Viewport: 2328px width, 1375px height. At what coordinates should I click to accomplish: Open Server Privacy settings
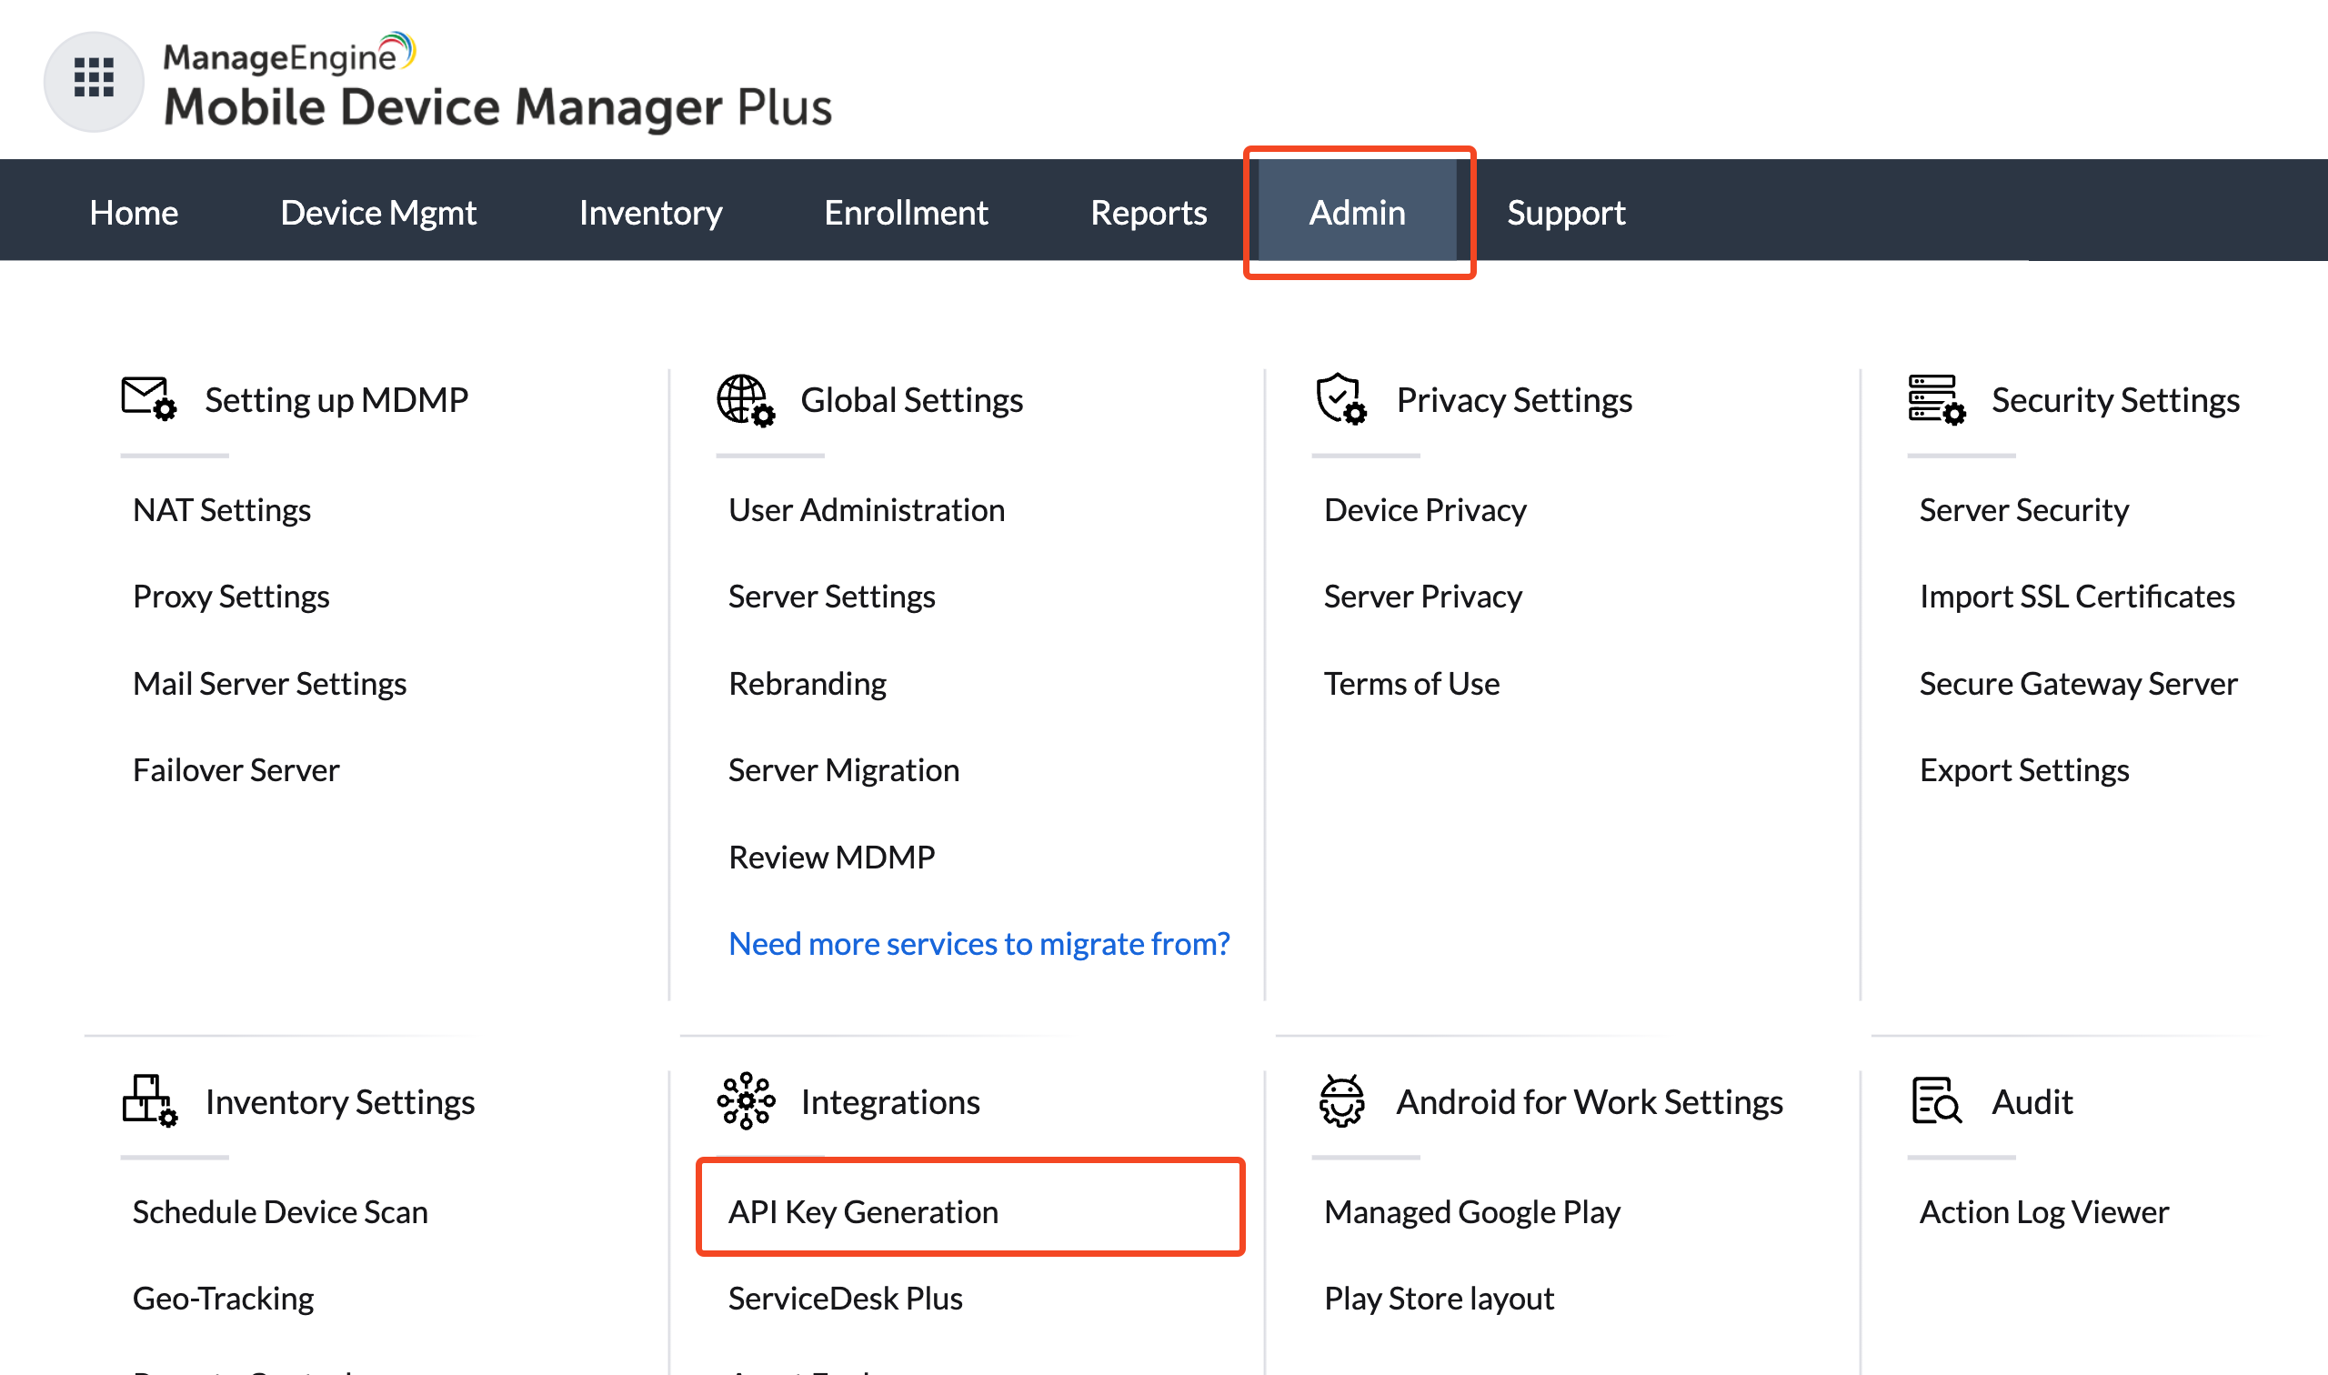tap(1422, 596)
